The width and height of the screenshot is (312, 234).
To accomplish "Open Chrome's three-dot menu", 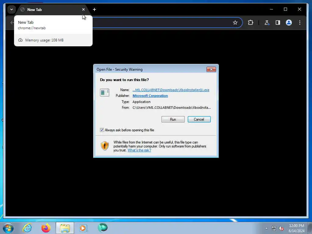I will (300, 23).
